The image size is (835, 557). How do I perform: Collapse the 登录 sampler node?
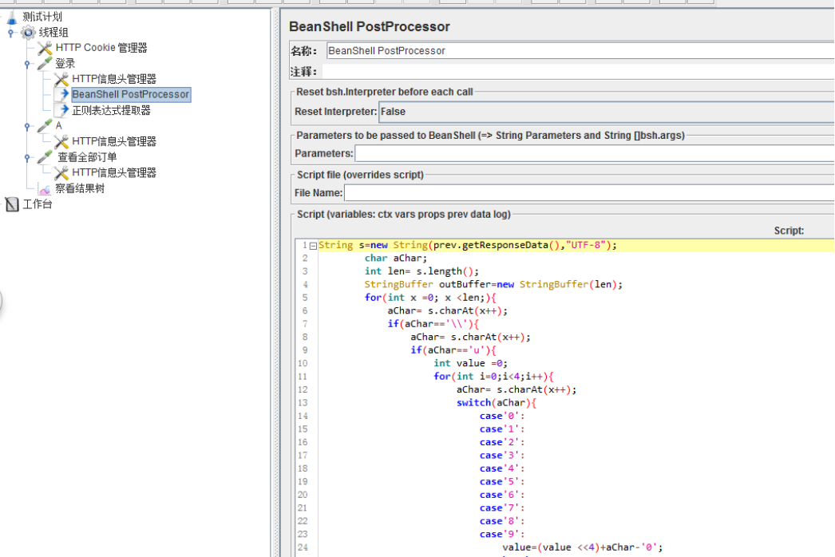27,65
